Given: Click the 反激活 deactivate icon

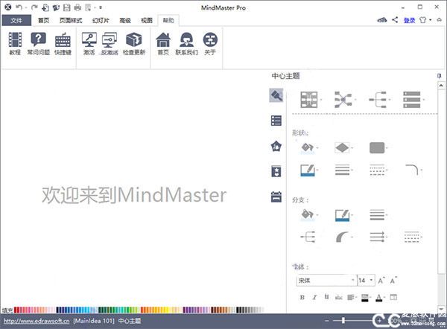Looking at the screenshot, I should click(x=110, y=44).
